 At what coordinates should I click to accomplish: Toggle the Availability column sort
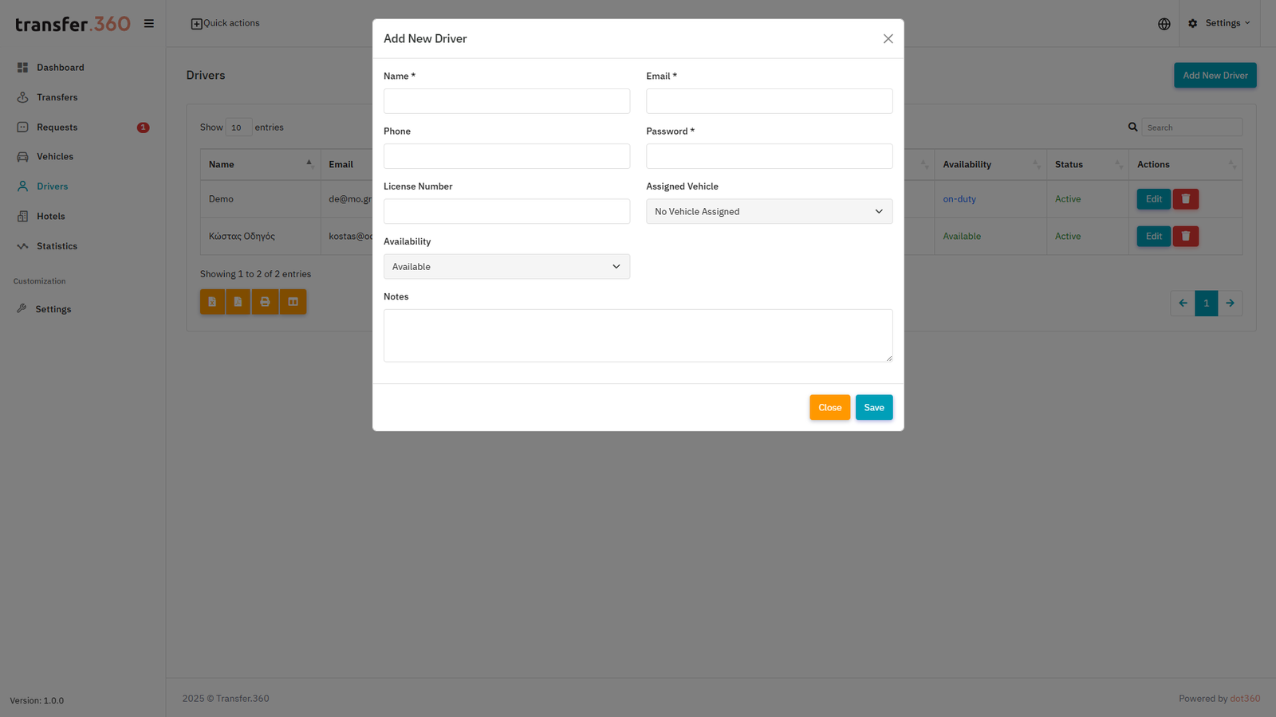pos(990,164)
